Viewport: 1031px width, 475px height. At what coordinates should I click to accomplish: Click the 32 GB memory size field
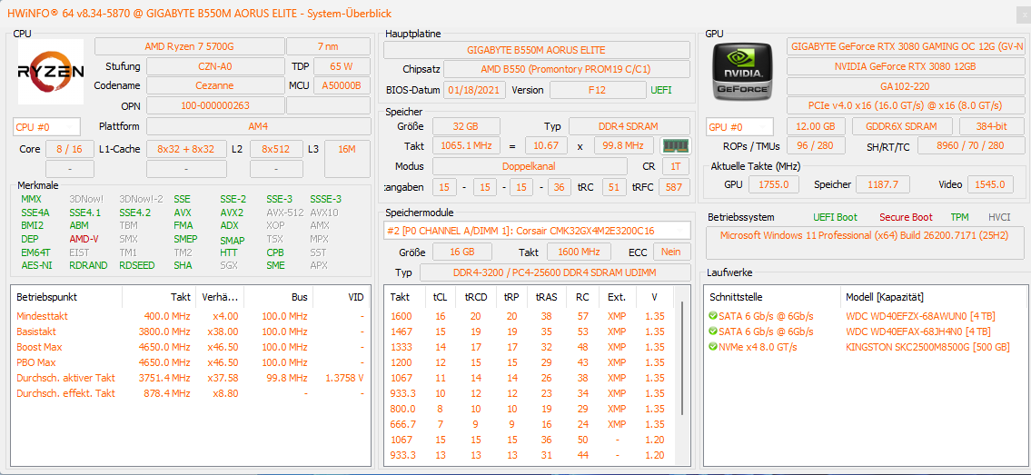click(466, 126)
